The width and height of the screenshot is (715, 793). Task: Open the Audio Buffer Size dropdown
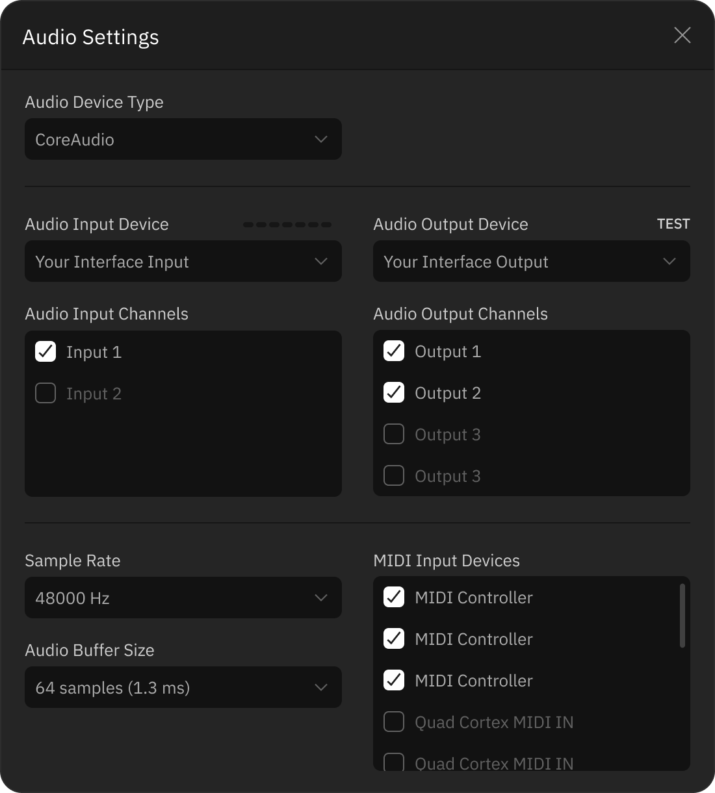pos(183,687)
